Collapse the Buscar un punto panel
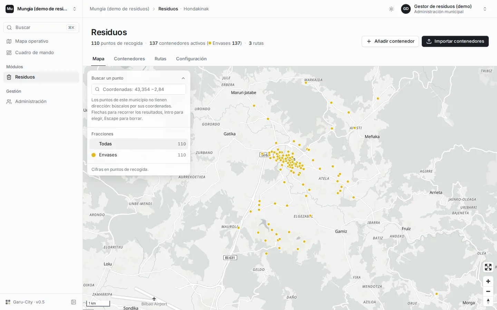 (x=183, y=78)
